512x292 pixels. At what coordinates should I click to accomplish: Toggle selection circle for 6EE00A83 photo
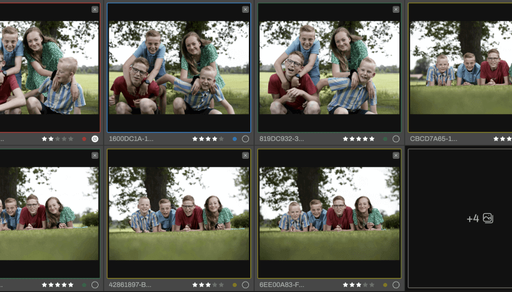pos(396,284)
